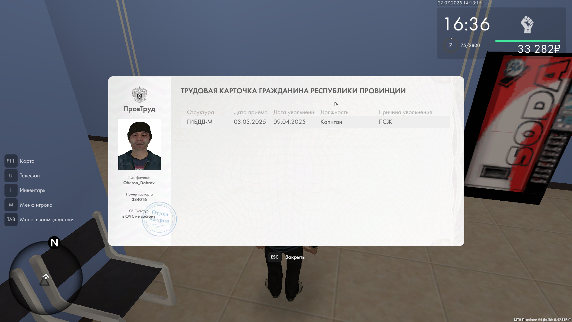This screenshot has width=572, height=322.
Task: Click the TAB key icon for Меню взаимодействия
Action: (11, 219)
